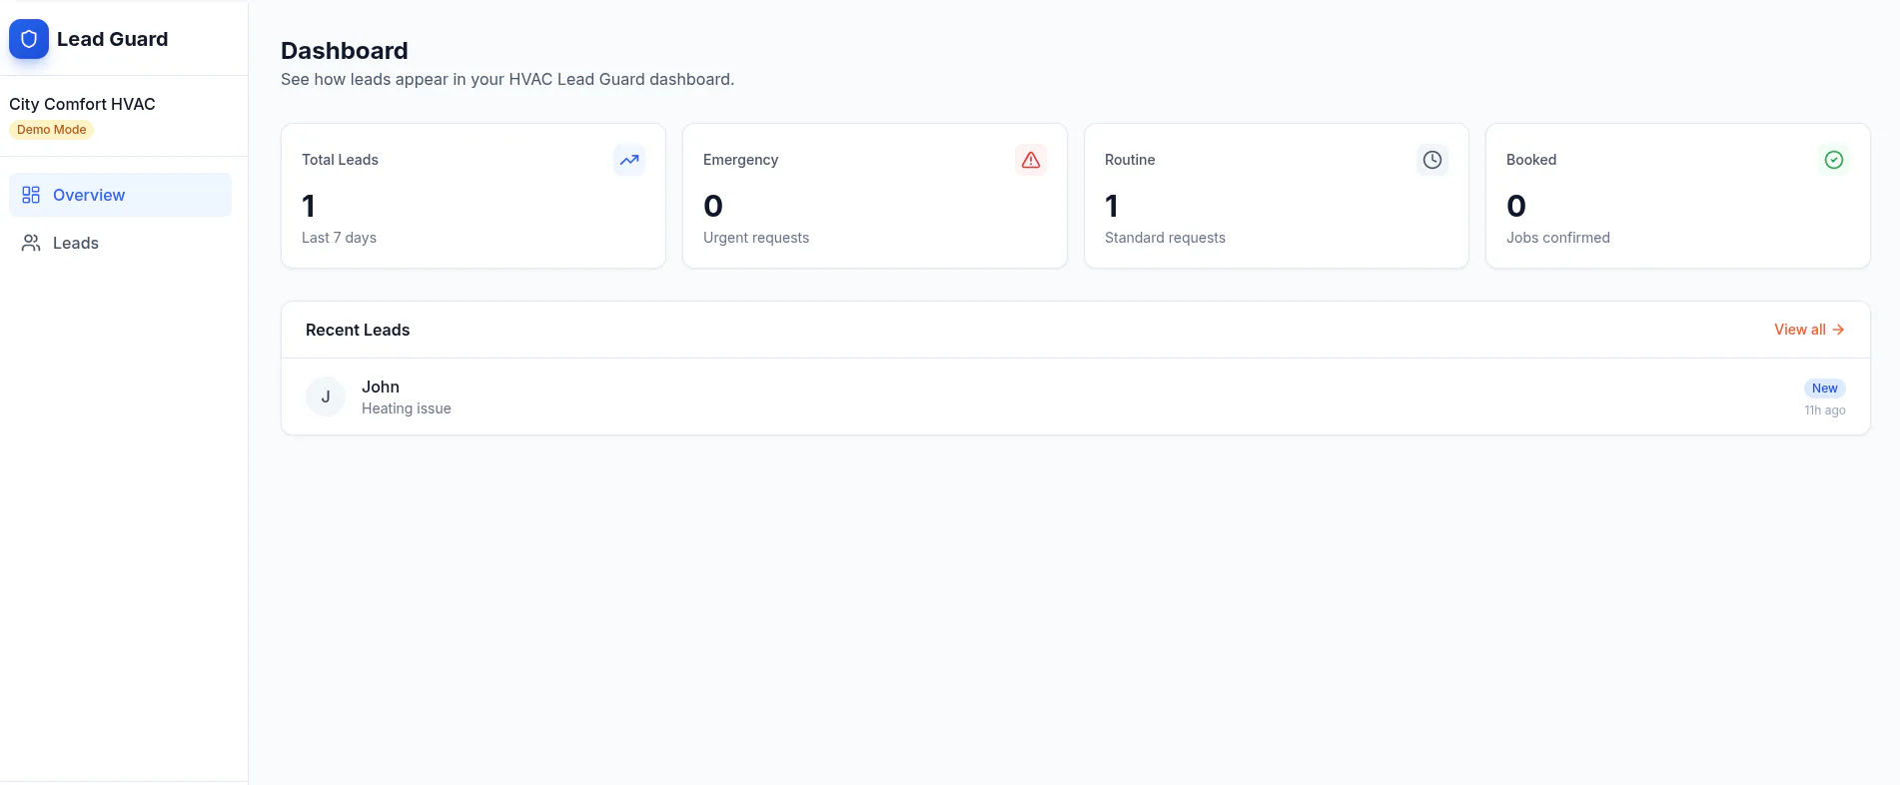Click the arrow next to View all

(1838, 330)
